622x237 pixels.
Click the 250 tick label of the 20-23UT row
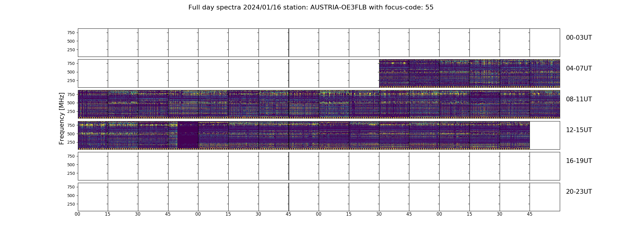pyautogui.click(x=71, y=204)
